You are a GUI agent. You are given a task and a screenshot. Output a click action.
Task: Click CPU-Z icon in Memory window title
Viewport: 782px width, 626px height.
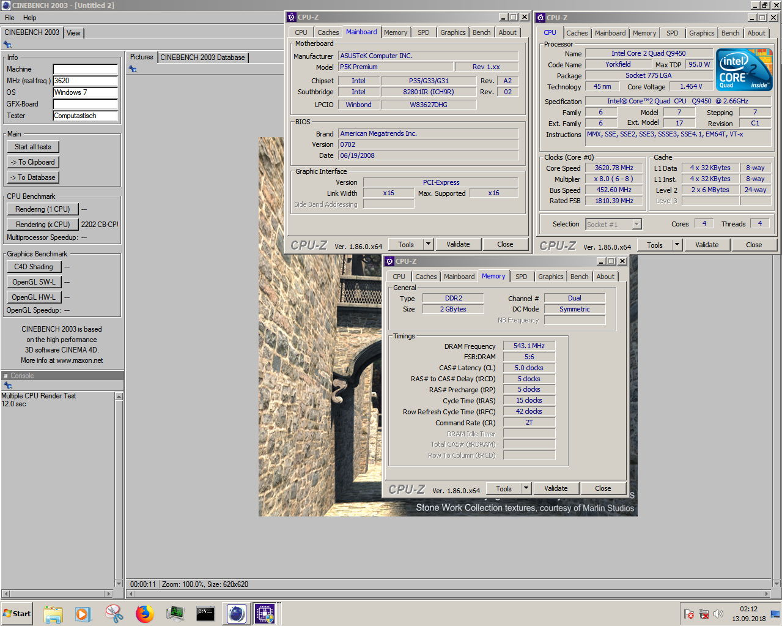389,261
